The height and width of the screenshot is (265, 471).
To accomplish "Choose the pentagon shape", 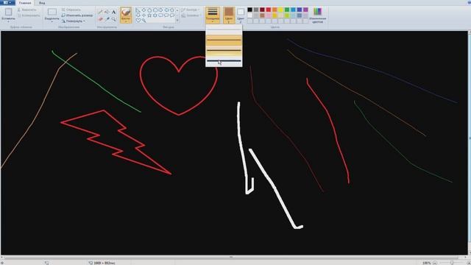I will point(149,10).
